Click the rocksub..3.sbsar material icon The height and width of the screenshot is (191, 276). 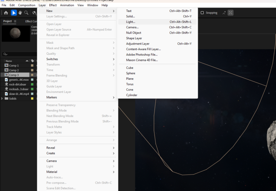(6, 89)
